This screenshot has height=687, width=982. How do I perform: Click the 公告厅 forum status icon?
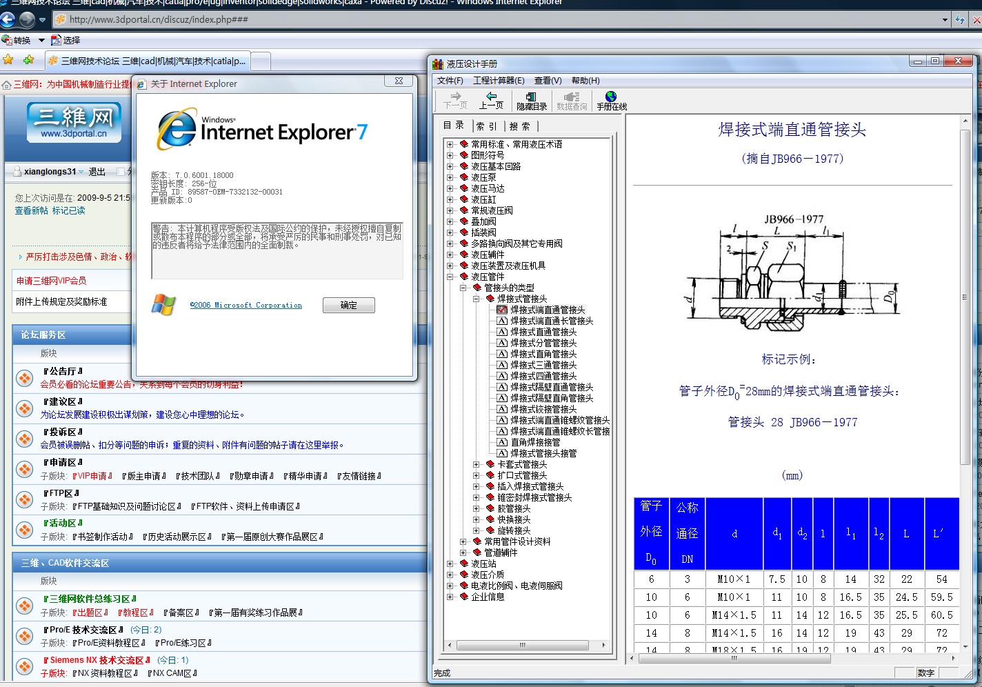coord(25,378)
